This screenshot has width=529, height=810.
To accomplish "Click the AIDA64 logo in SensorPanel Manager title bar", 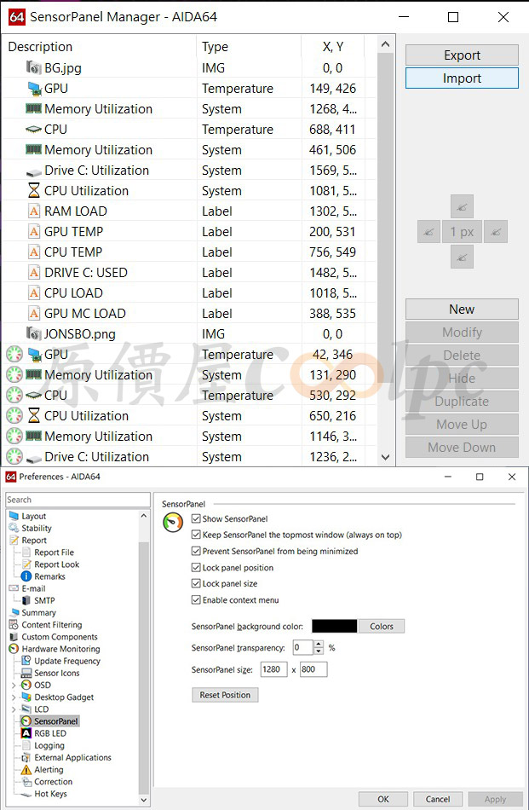I will [16, 17].
